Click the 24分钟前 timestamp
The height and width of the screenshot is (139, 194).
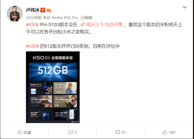click(x=34, y=18)
